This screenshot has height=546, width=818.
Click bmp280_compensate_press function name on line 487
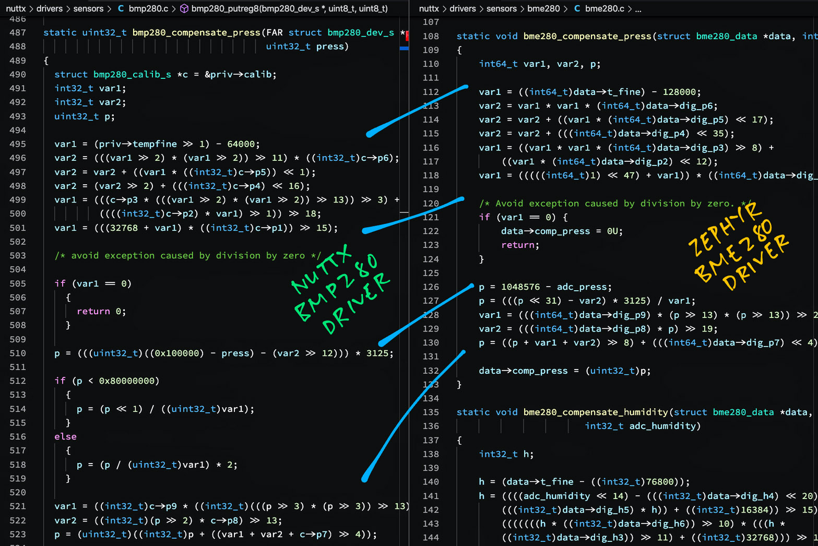(x=196, y=32)
